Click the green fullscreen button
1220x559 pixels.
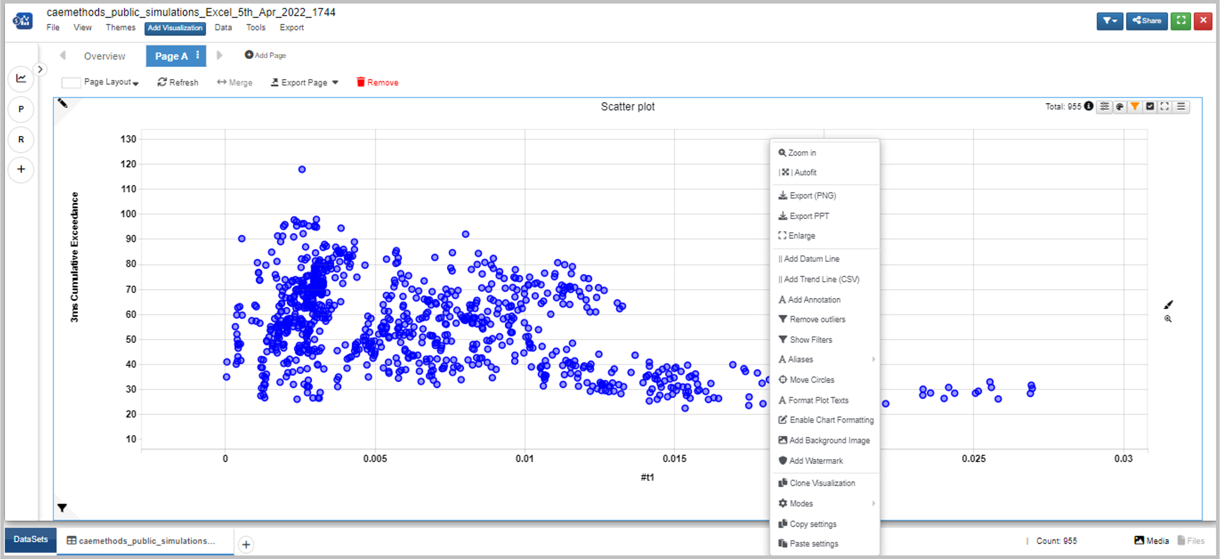coord(1181,21)
